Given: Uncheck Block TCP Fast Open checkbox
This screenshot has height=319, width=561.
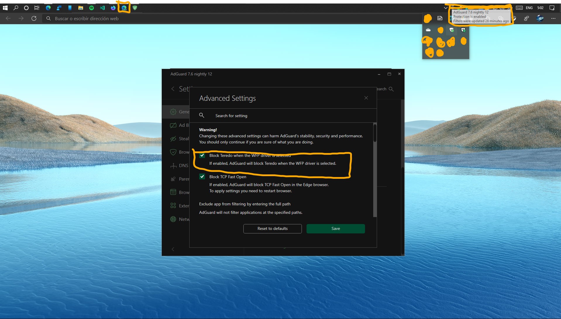Looking at the screenshot, I should click(202, 177).
